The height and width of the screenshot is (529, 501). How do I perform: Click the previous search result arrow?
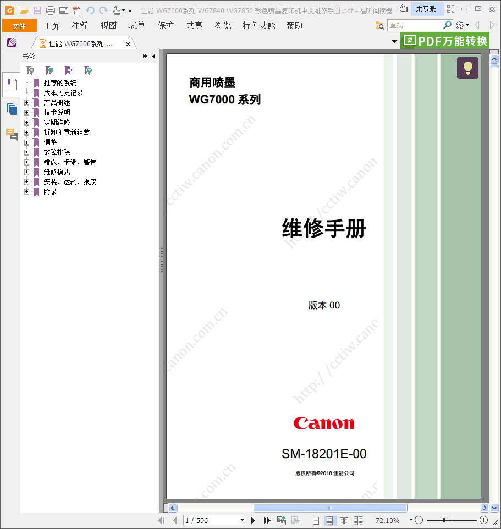point(477,25)
